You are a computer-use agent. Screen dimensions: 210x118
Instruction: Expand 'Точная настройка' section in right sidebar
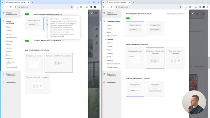[113, 21]
